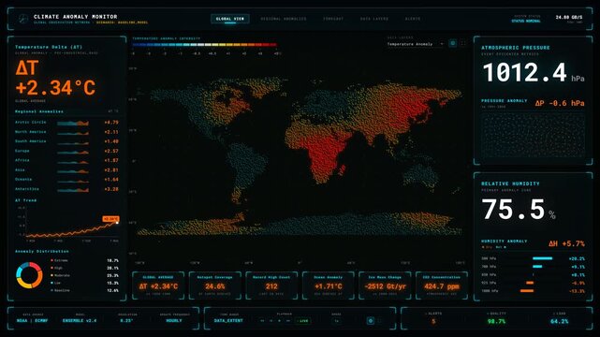The image size is (600, 337).
Task: Toggle the LIVE playback indicator
Action: tap(303, 321)
